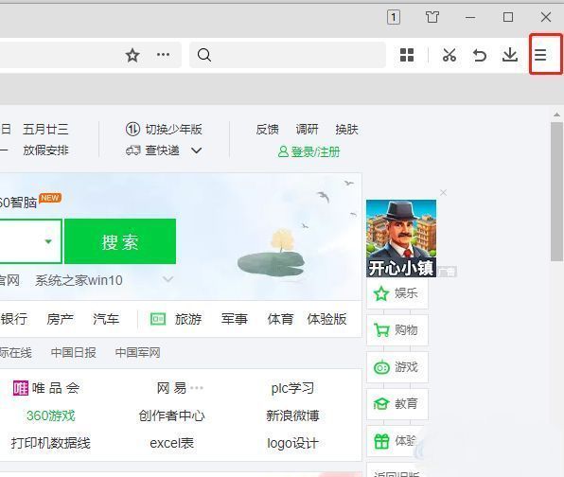The width and height of the screenshot is (564, 477).
Task: Open the 娱乐 sidebar entry
Action: [x=397, y=293]
